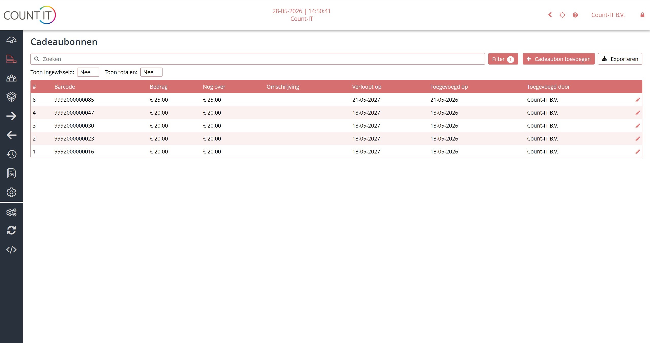
Task: Select barcode 9992000000047 cell
Action: coord(74,113)
